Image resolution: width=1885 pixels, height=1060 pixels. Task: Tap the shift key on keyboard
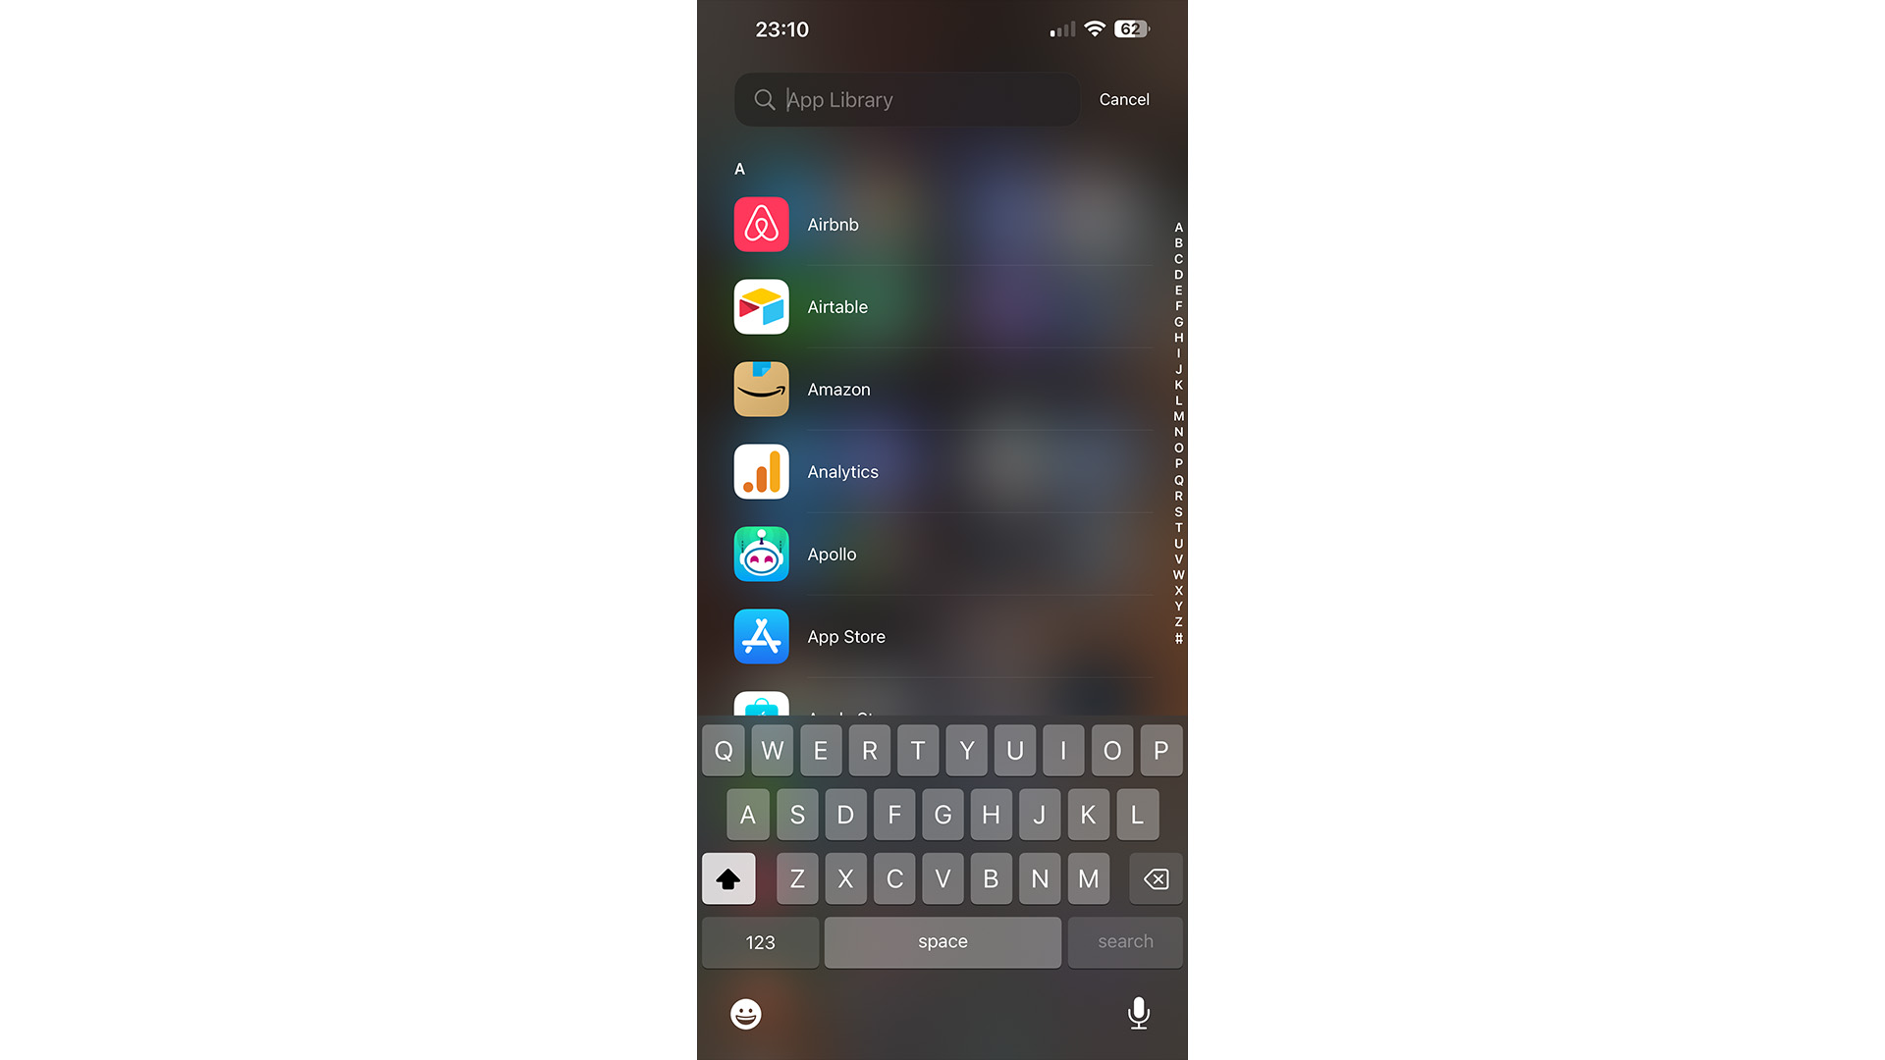point(727,877)
